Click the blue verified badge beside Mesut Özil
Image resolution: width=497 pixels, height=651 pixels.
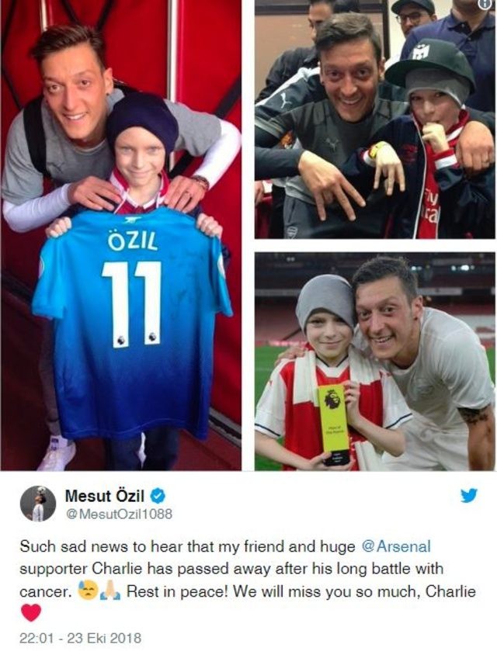point(160,496)
